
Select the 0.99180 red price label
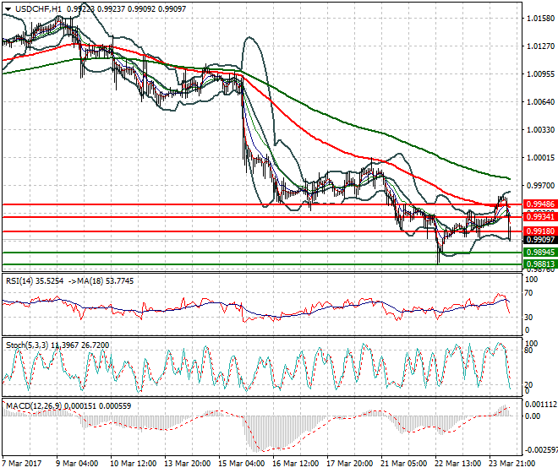click(540, 231)
